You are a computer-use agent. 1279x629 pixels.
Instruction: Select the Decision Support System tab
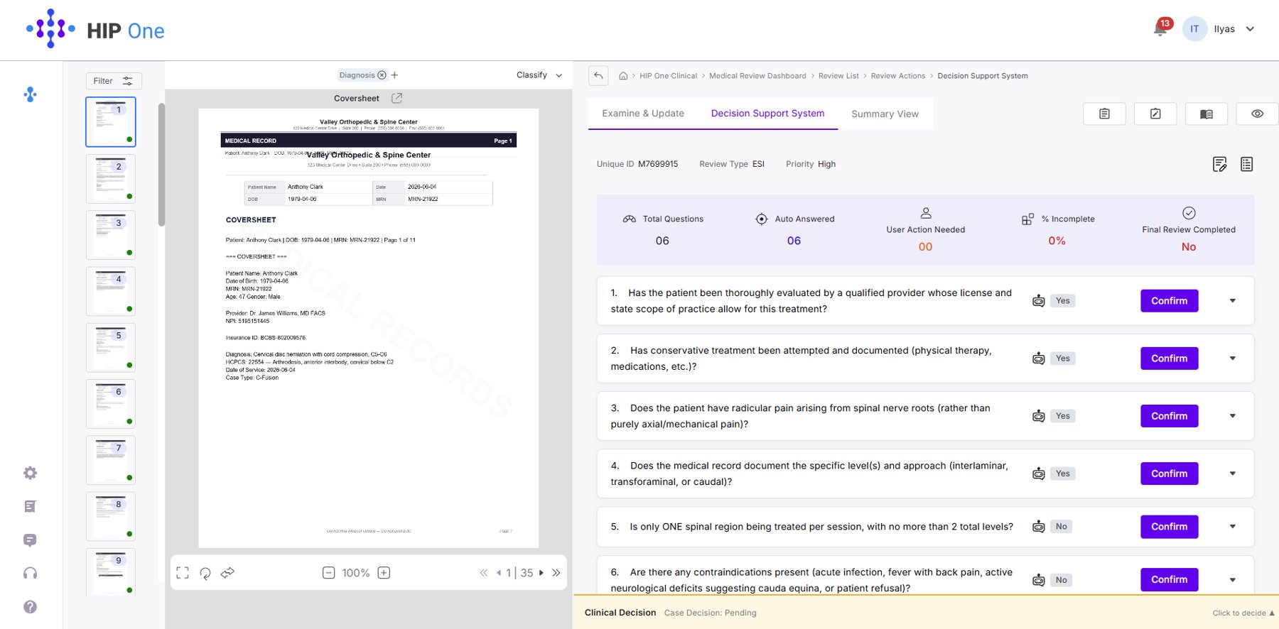tap(767, 114)
